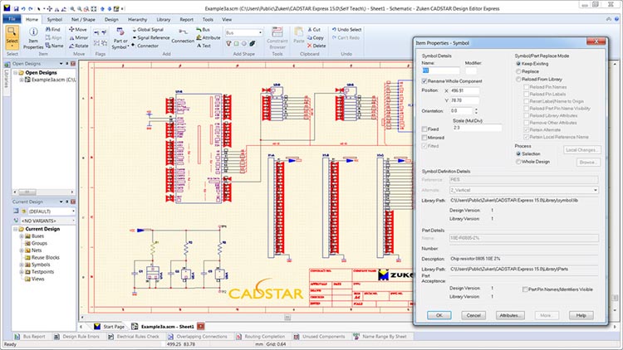Expand the Symbols tree node
Viewport: 623px width, 350px height.
click(x=22, y=265)
